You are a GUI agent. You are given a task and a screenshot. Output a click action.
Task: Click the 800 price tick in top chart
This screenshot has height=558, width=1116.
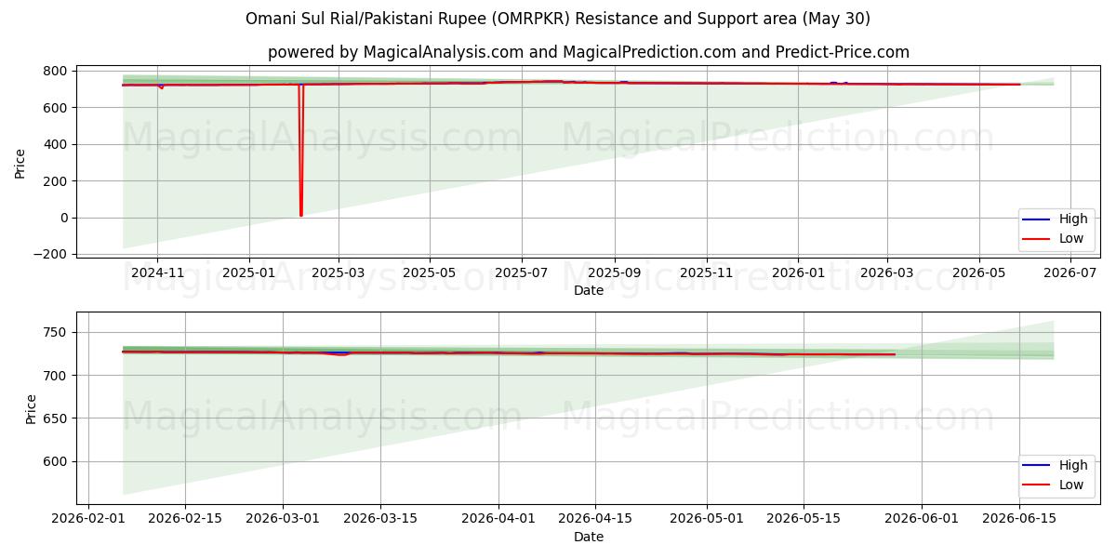[x=55, y=72]
